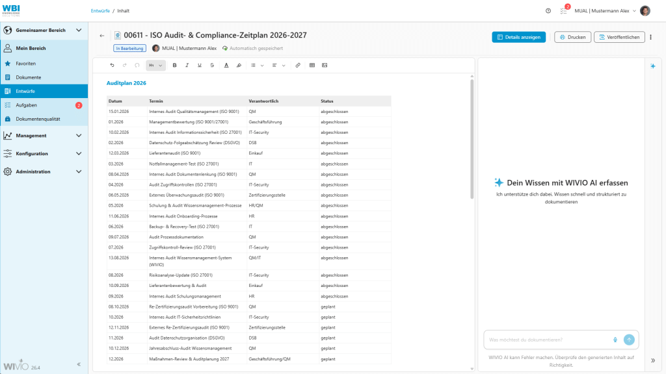The image size is (666, 374).
Task: Open the task notifications icon
Action: 564,11
